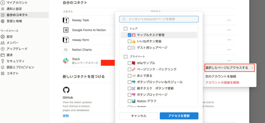
Task: Click the Slack logo icon
Action: [66, 61]
